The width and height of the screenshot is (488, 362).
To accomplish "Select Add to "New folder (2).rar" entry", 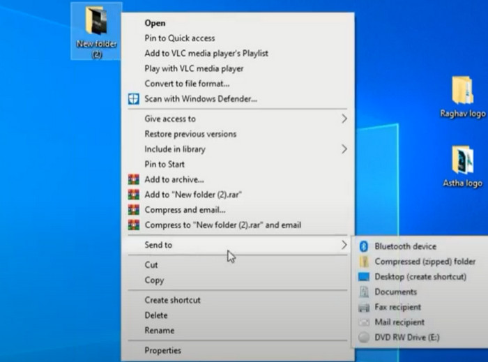I will click(x=238, y=195).
